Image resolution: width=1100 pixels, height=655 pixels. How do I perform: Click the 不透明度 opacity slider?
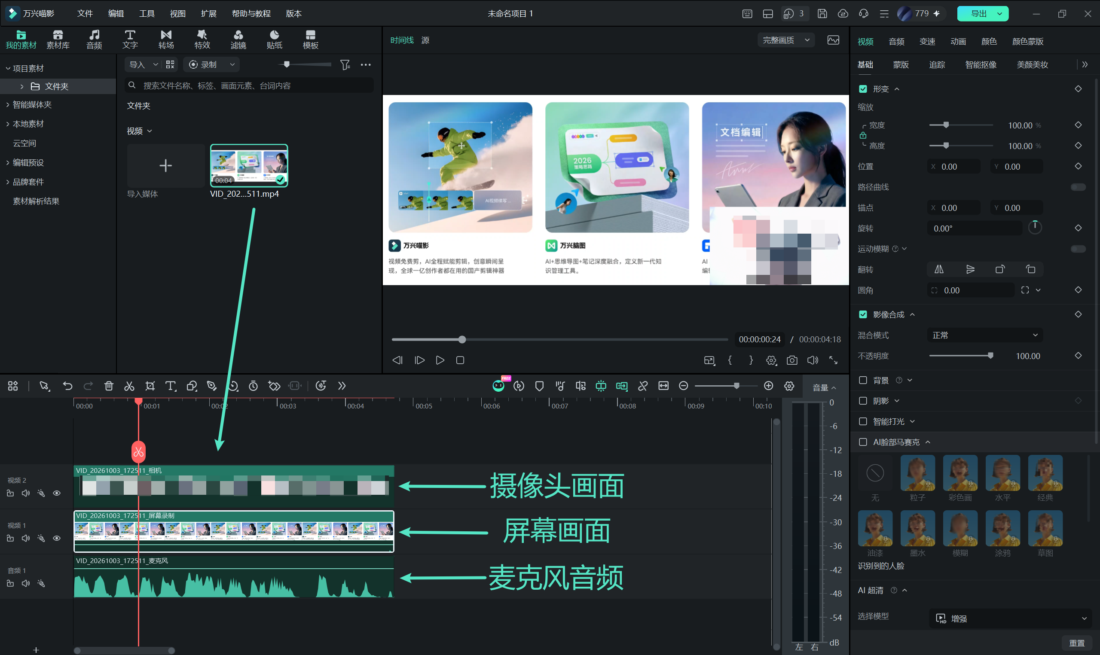tap(961, 356)
